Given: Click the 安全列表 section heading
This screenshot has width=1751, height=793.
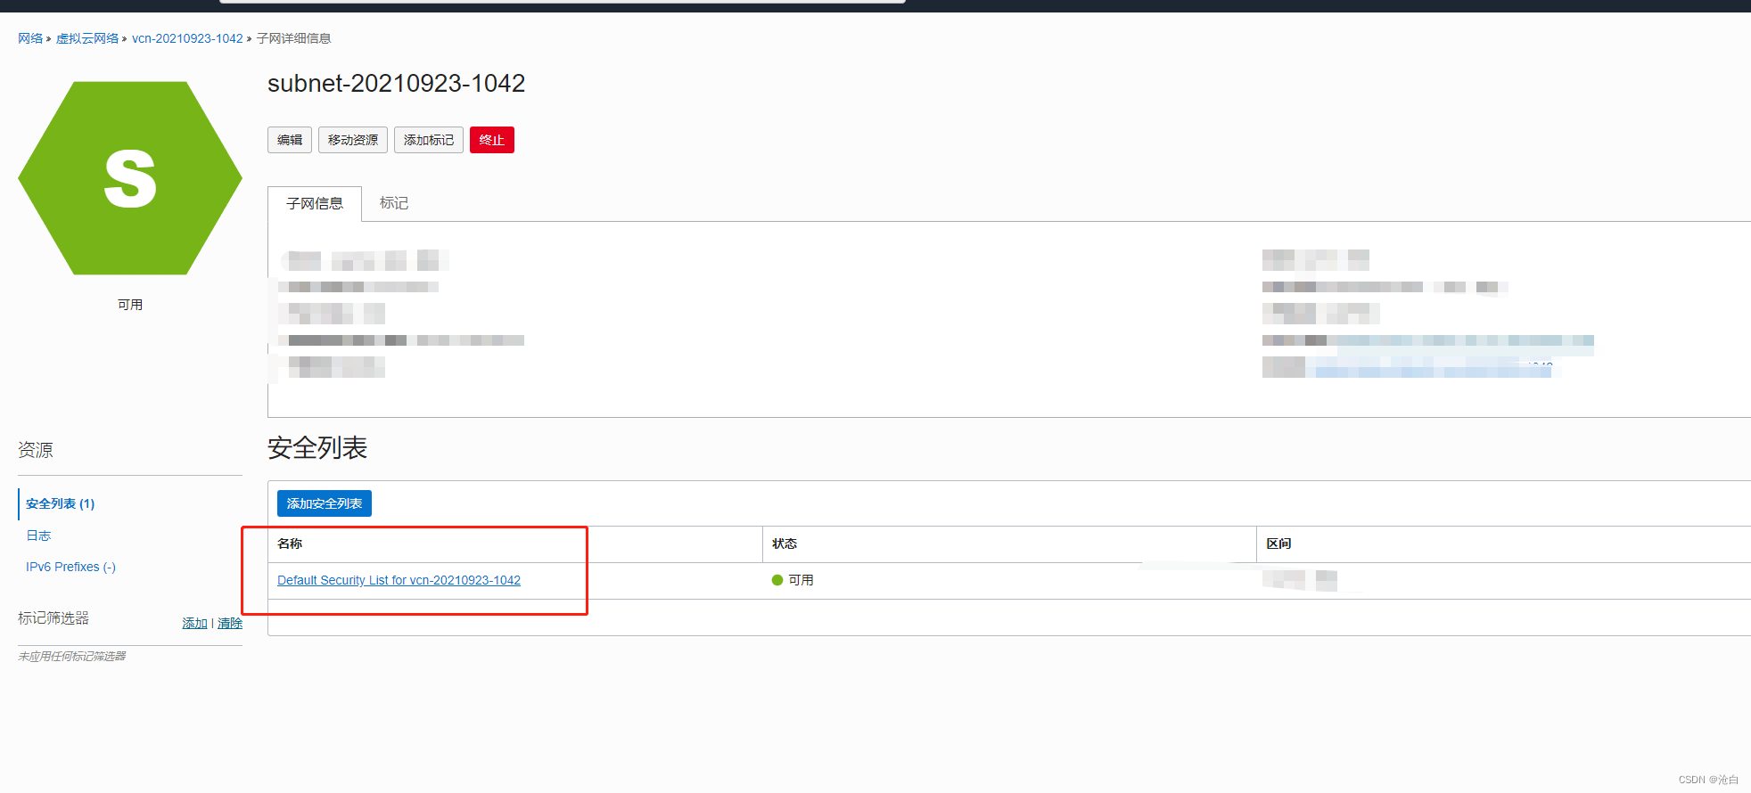Looking at the screenshot, I should pos(317,447).
